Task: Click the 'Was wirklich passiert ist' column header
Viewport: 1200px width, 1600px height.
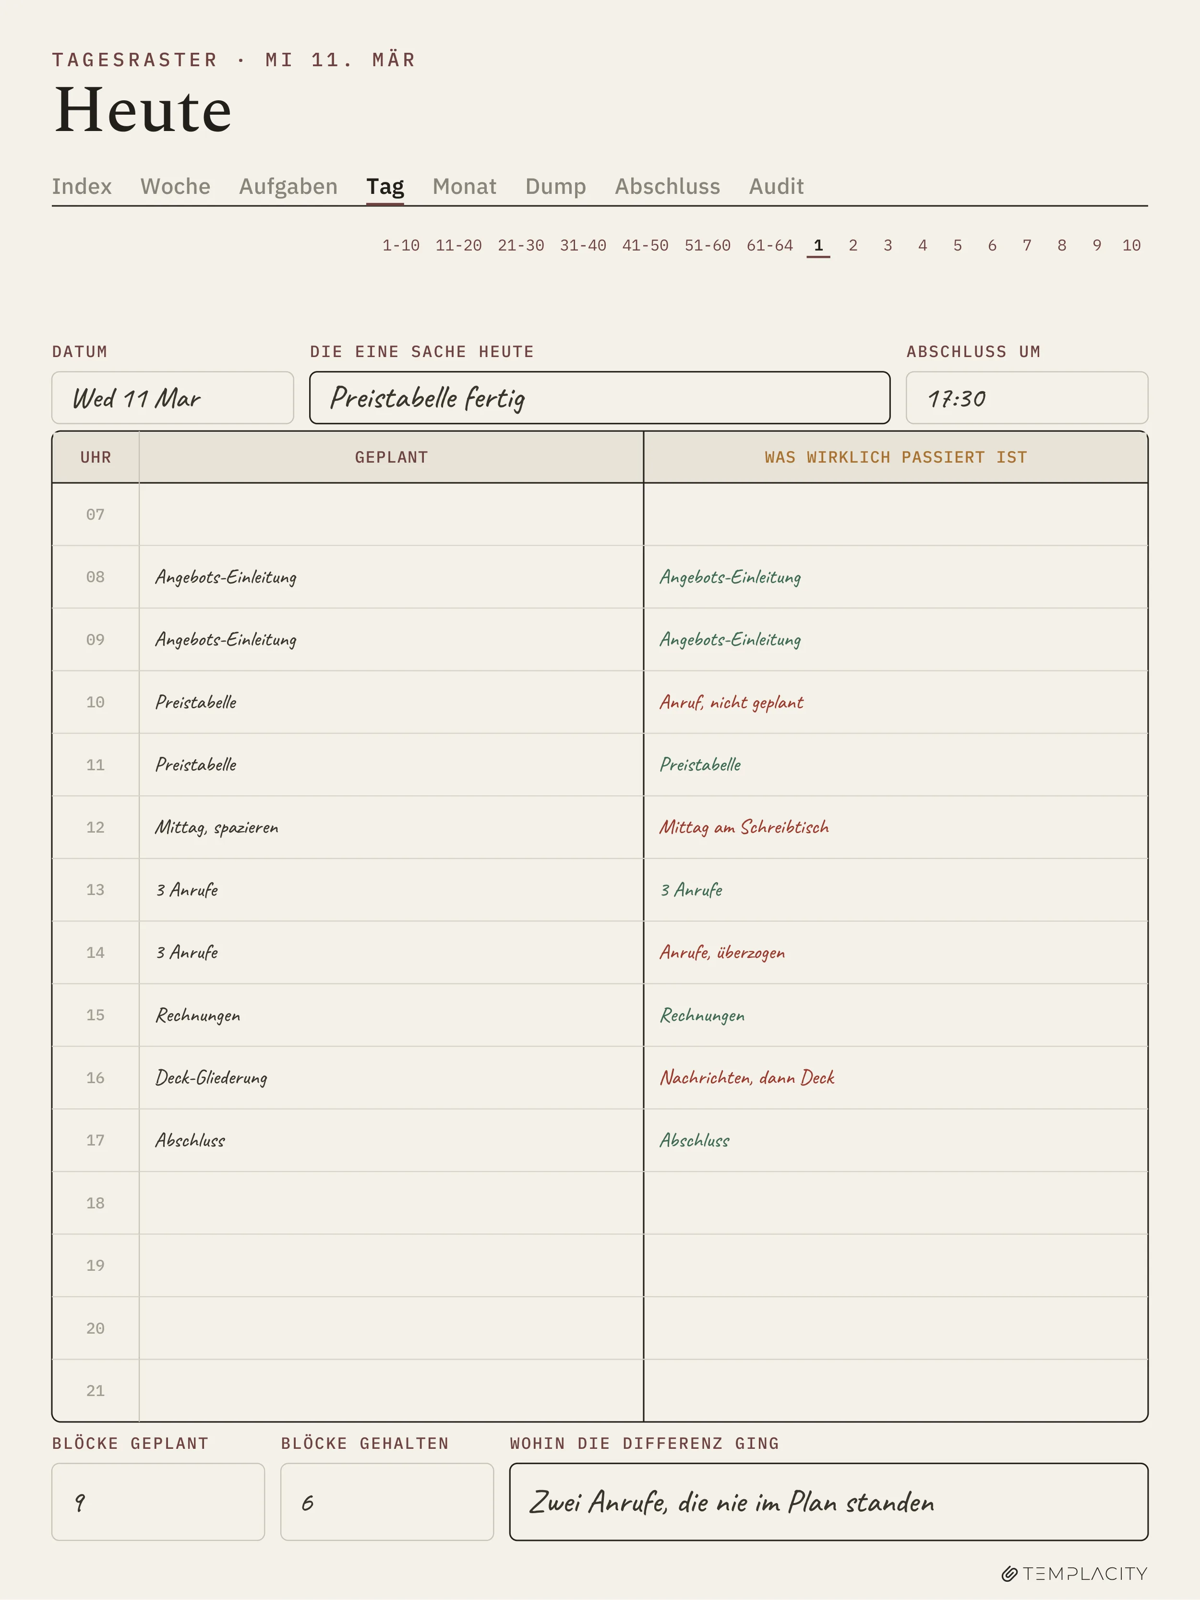Action: click(896, 457)
